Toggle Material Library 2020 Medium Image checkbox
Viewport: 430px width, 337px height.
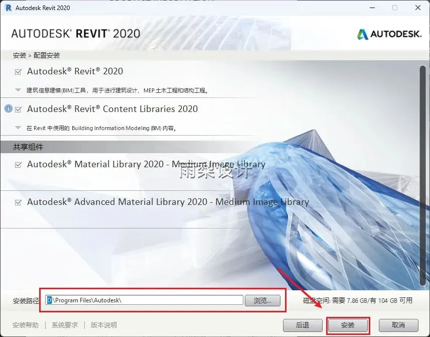[x=18, y=165]
